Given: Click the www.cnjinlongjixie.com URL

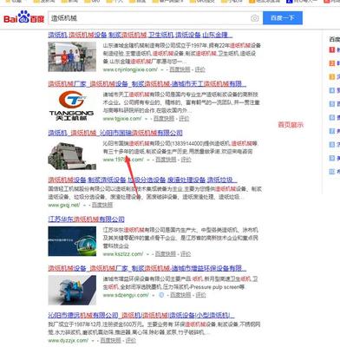Looking at the screenshot, I should pyautogui.click(x=130, y=69).
